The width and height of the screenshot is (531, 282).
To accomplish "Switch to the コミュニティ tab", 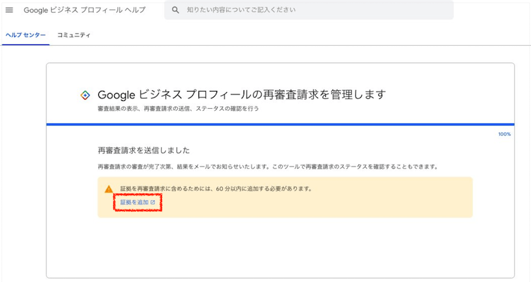I will (74, 35).
